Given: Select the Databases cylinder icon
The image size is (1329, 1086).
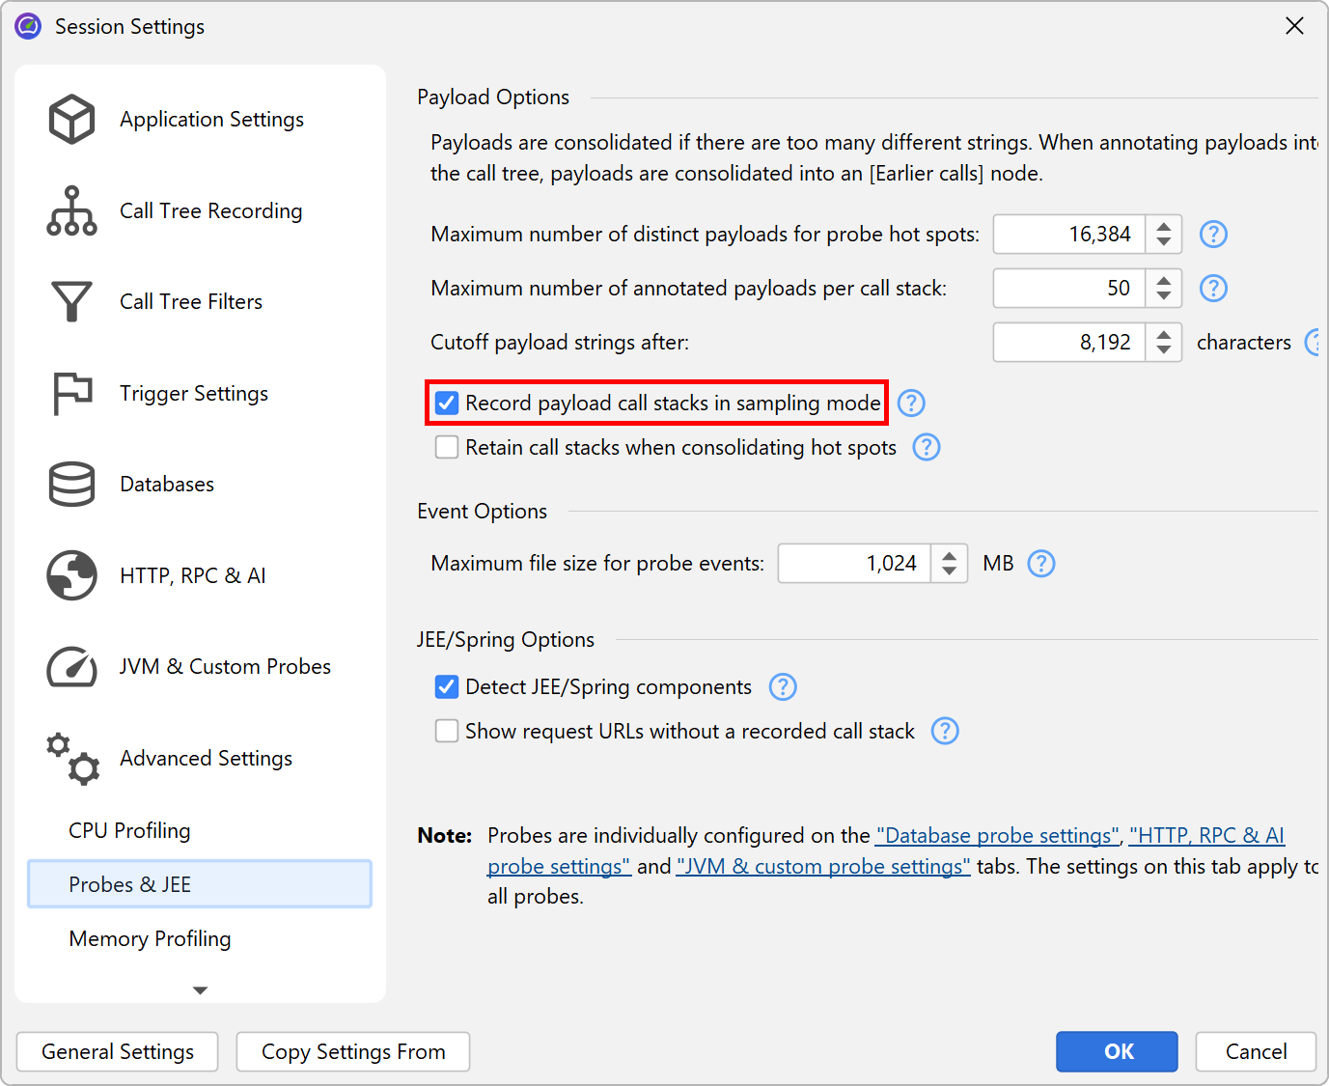Looking at the screenshot, I should [x=71, y=485].
